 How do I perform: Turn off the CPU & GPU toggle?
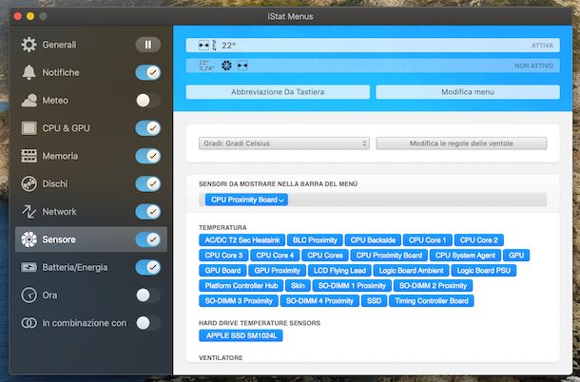point(148,128)
